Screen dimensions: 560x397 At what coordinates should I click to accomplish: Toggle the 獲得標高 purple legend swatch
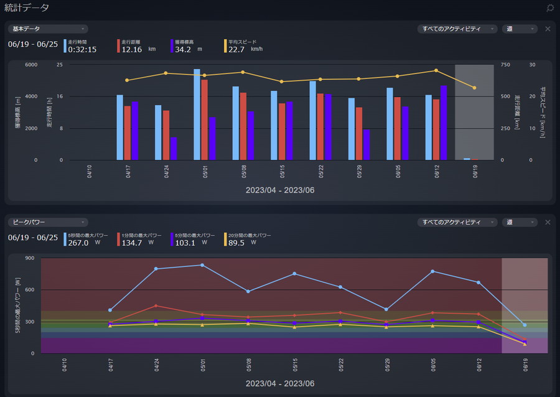(x=172, y=46)
